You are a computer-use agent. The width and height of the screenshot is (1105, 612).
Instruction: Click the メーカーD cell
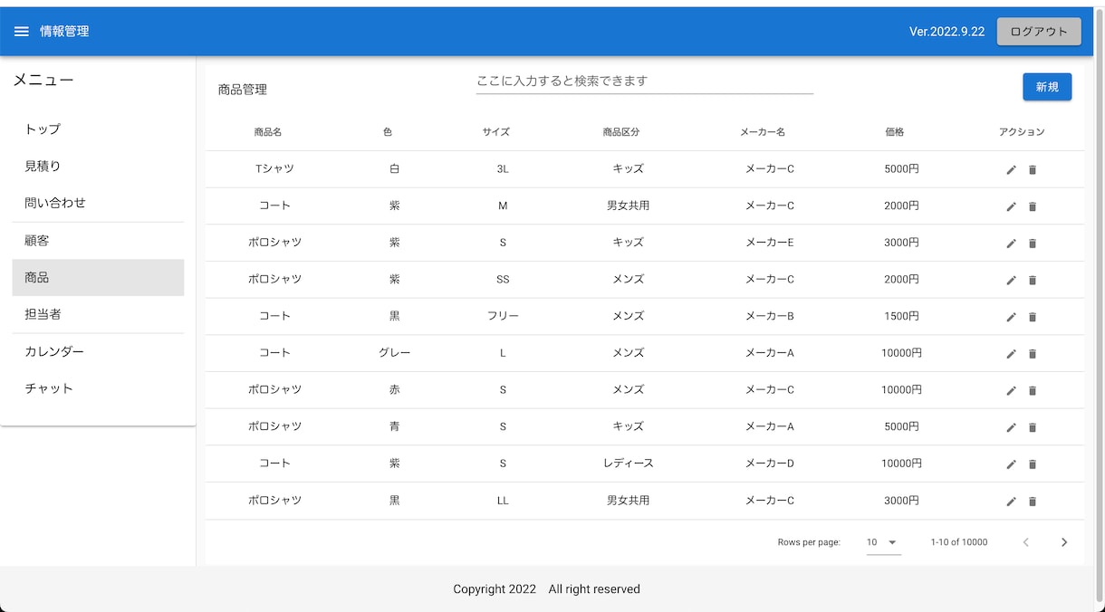[770, 464]
